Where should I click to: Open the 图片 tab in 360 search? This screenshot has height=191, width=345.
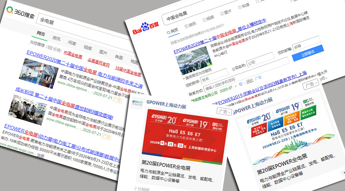(x=103, y=52)
